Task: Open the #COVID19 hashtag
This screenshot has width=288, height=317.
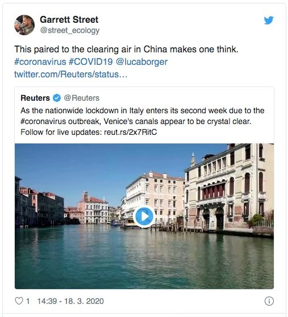Action: click(x=91, y=61)
